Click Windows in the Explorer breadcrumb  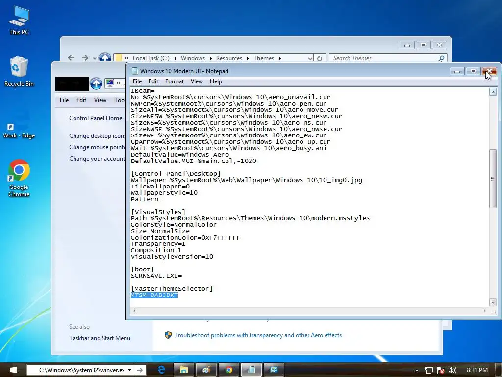[x=193, y=58]
